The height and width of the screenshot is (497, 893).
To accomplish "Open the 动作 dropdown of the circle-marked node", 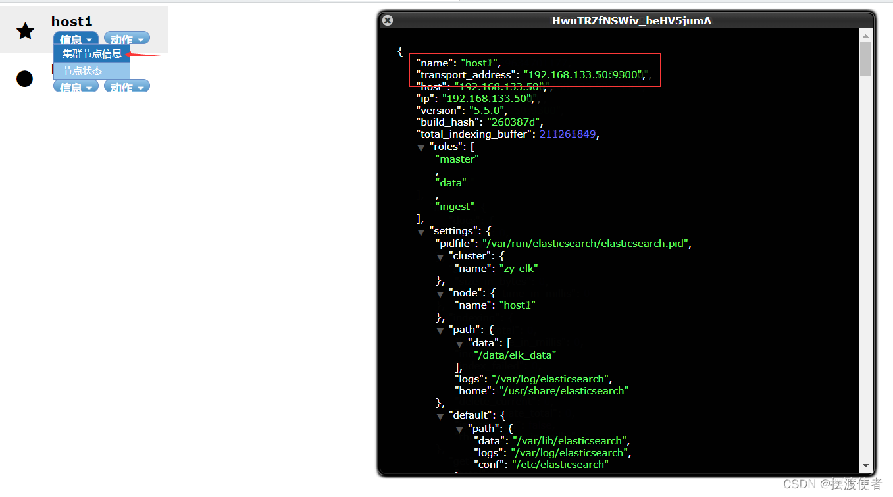I will pos(126,87).
